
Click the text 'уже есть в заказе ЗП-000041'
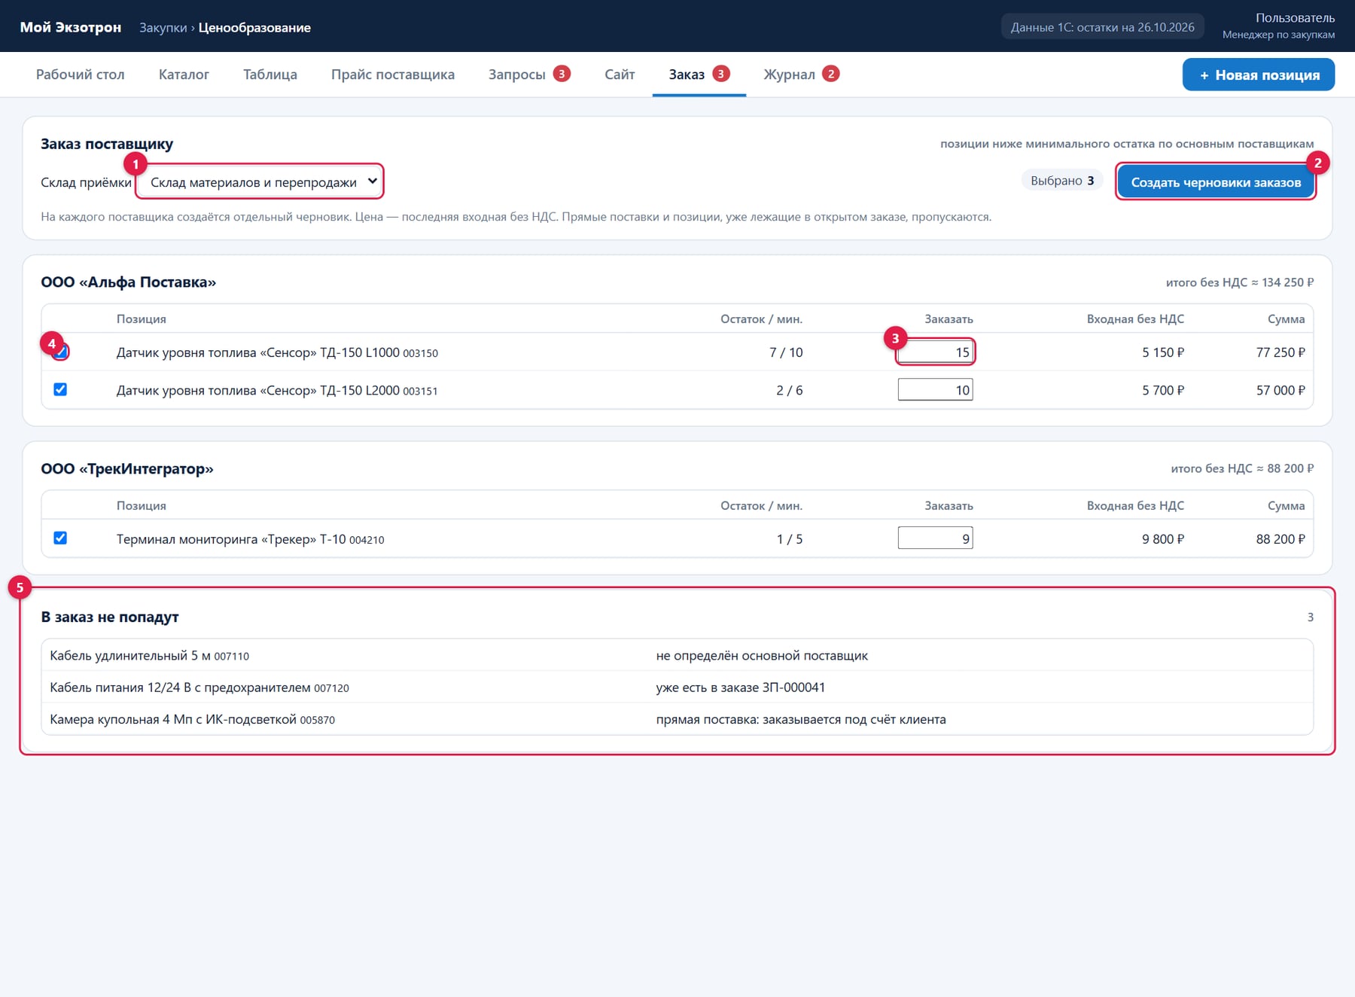(x=741, y=687)
